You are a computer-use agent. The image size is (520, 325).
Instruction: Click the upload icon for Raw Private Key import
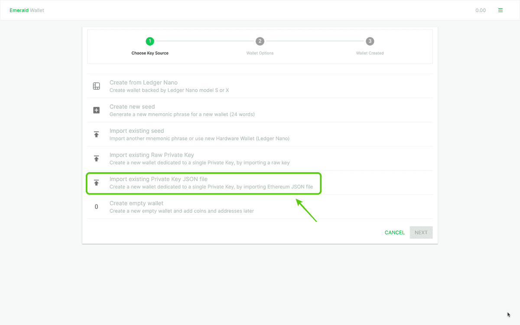[x=96, y=159]
